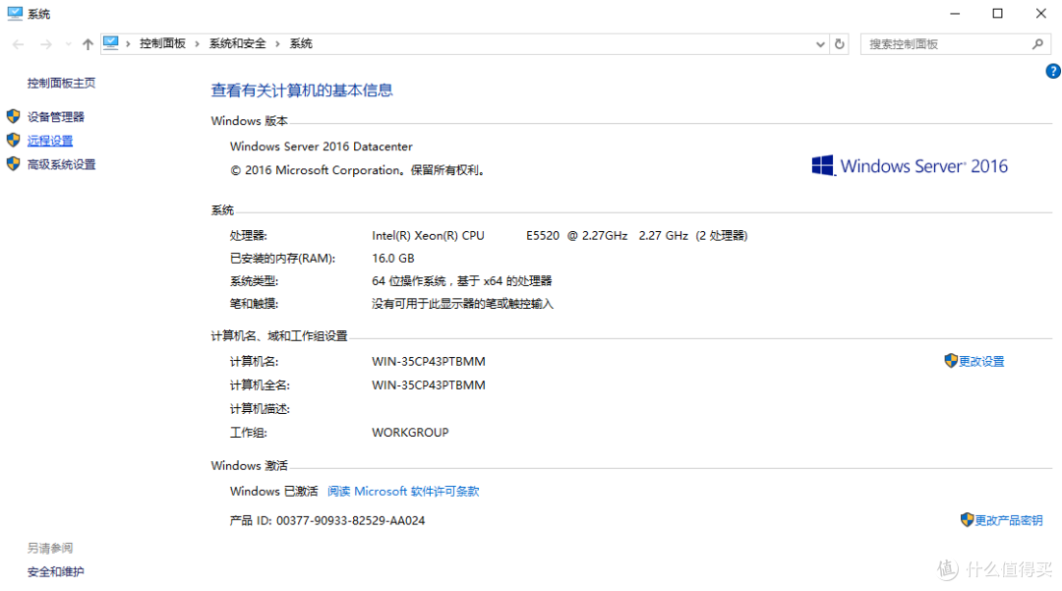Image resolution: width=1062 pixels, height=591 pixels.
Task: Click the search magnifier icon
Action: (x=1037, y=44)
